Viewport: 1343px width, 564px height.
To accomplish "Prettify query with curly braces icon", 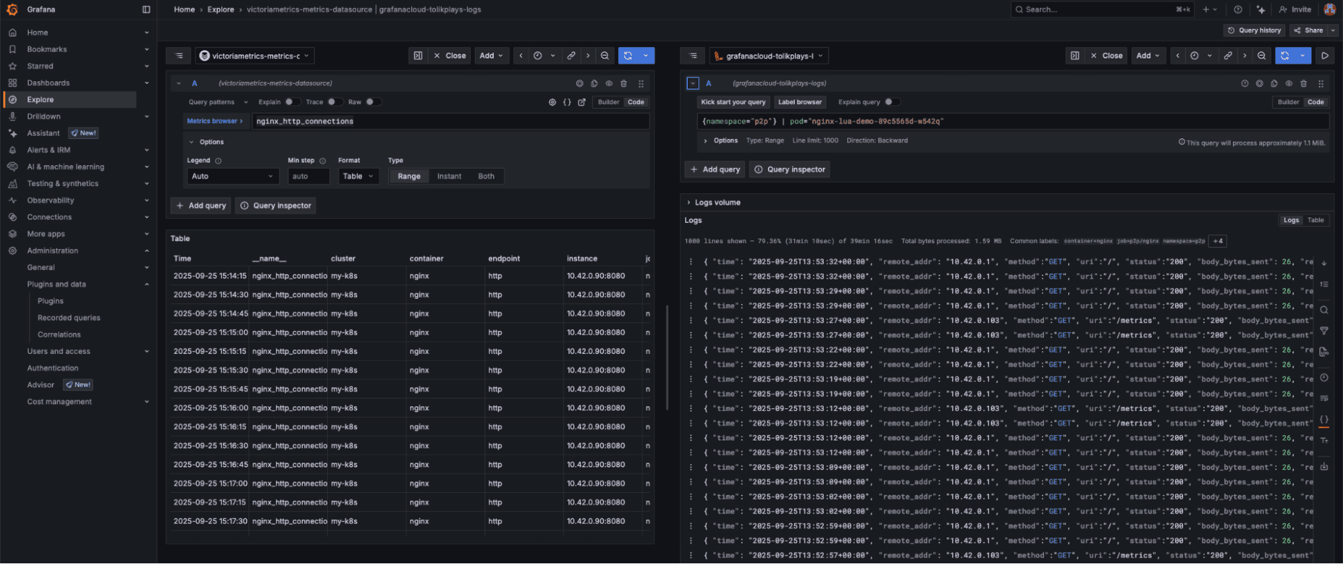I will point(567,102).
